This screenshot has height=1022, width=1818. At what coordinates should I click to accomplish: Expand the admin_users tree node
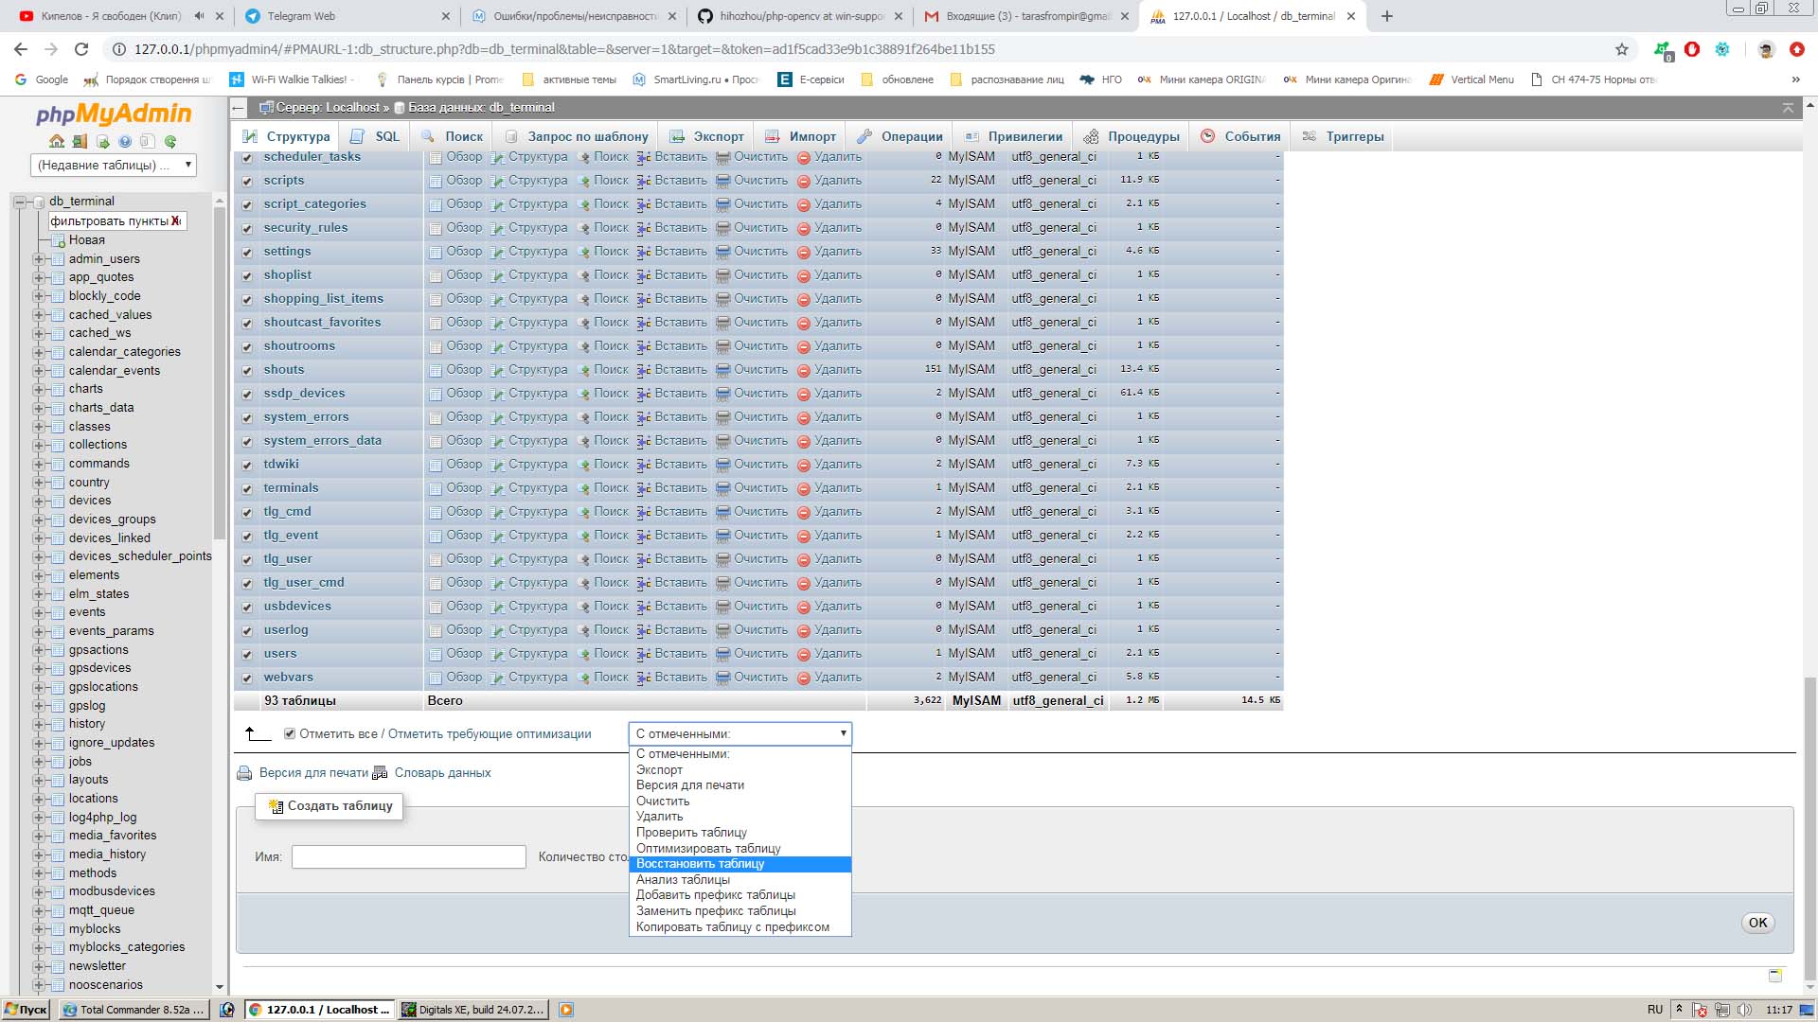click(x=39, y=259)
